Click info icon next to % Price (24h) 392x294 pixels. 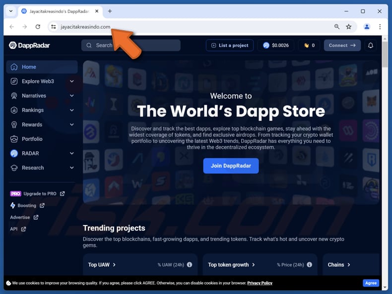click(309, 265)
